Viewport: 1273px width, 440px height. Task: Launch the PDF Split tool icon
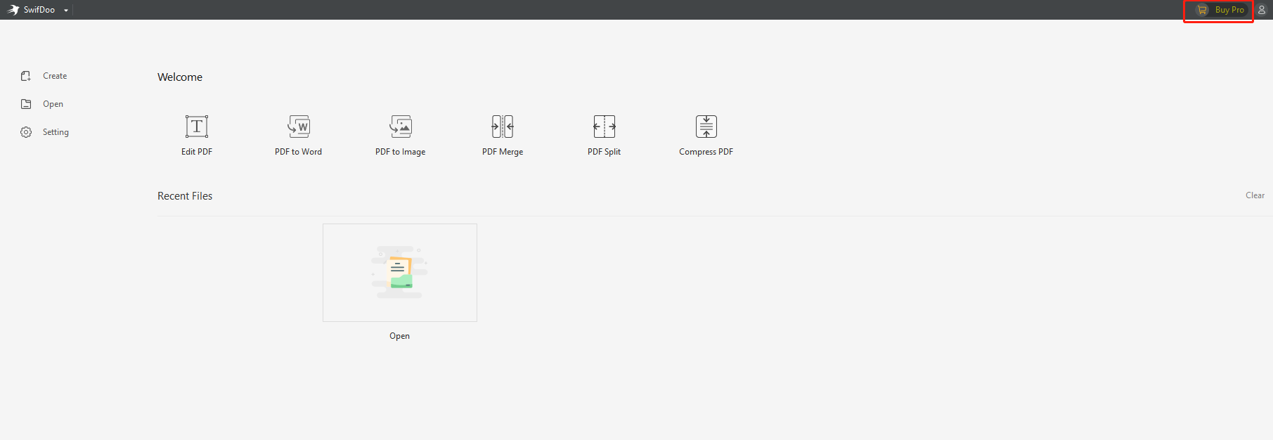[605, 127]
